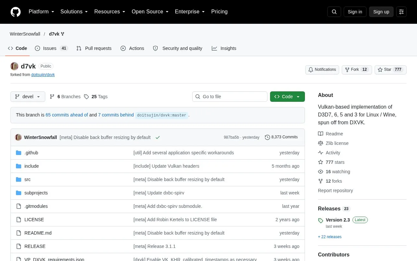Click the Version 2.3 release tag icon
This screenshot has width=417, height=261.
[321, 220]
